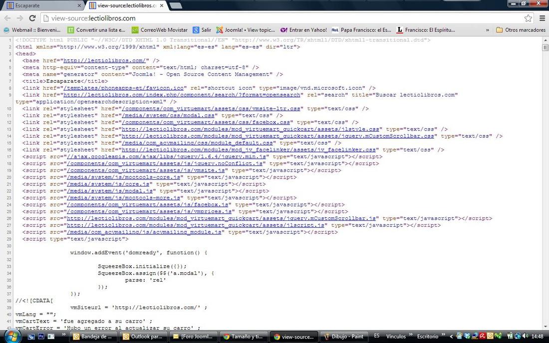Viewport: 549px width, 343px height.
Task: Open the jquery.mCustomScrollbar.js script link
Action: pos(221,218)
